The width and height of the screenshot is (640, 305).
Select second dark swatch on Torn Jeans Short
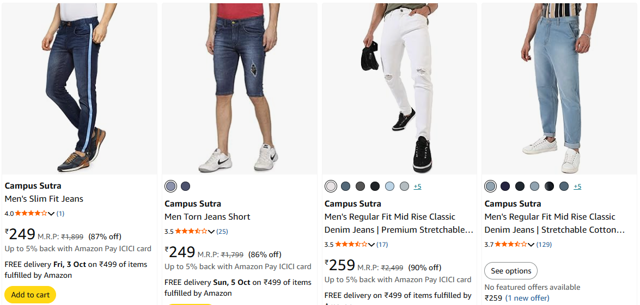tap(186, 186)
